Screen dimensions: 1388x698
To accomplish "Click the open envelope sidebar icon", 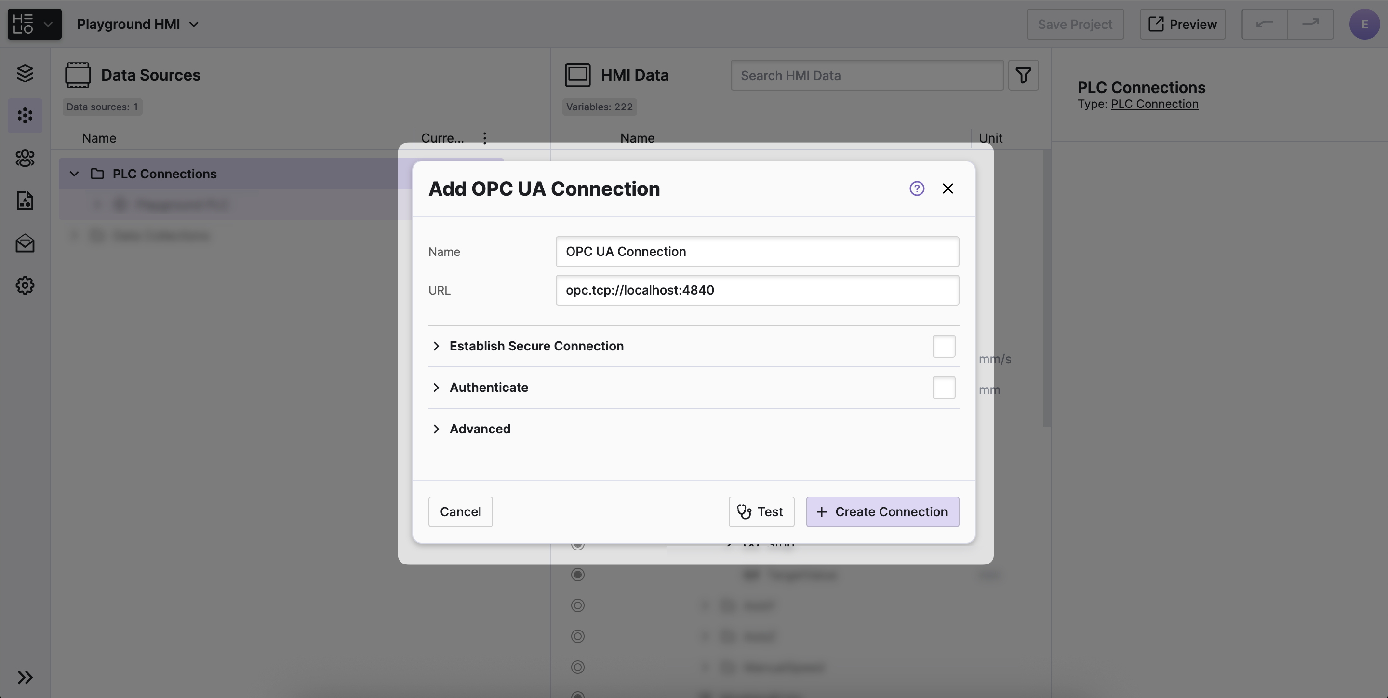I will (25, 243).
